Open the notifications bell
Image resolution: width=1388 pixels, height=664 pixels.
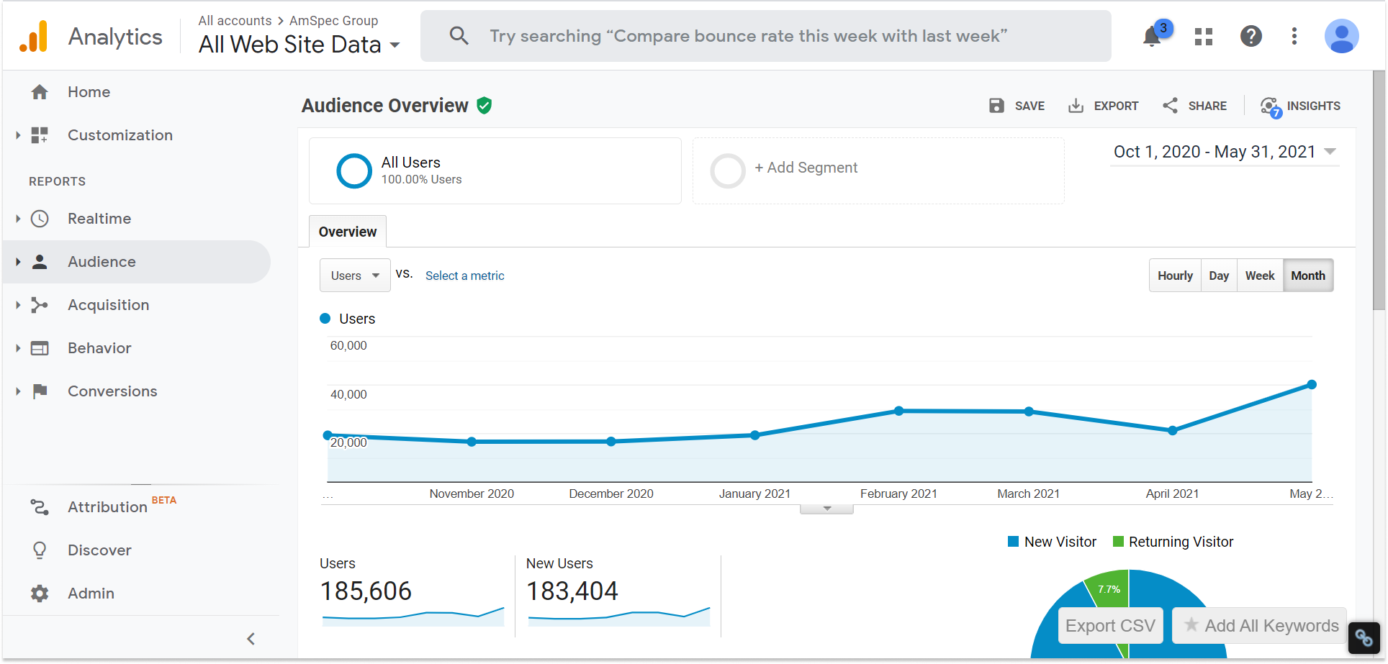tap(1152, 37)
